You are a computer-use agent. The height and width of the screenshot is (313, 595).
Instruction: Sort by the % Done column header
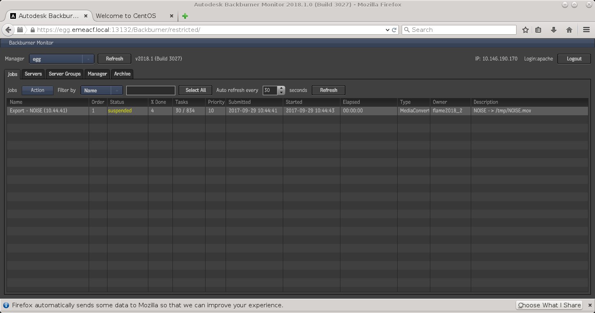(160, 102)
